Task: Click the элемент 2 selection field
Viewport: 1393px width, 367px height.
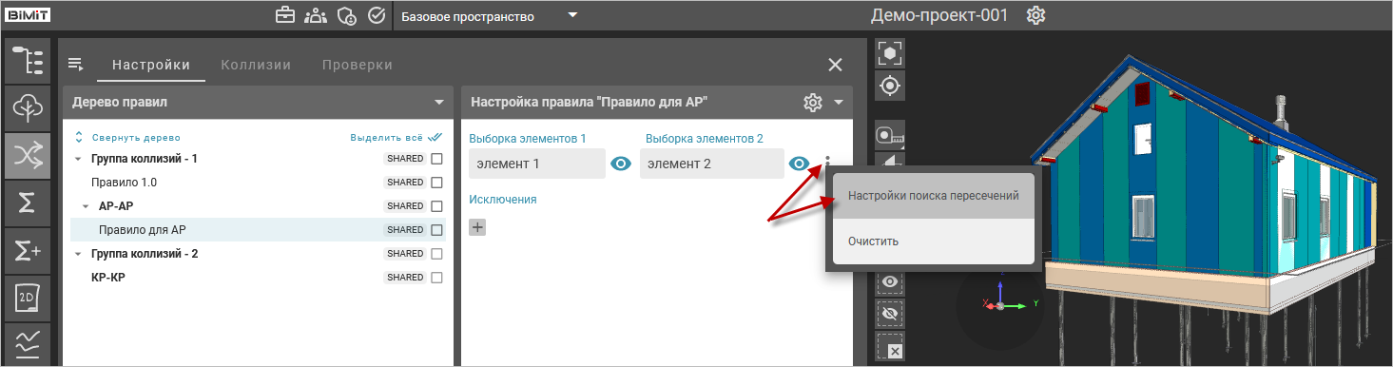Action: coord(712,164)
